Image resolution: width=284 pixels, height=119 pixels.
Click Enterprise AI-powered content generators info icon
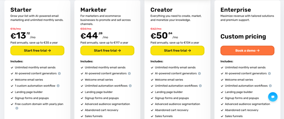(x=270, y=73)
